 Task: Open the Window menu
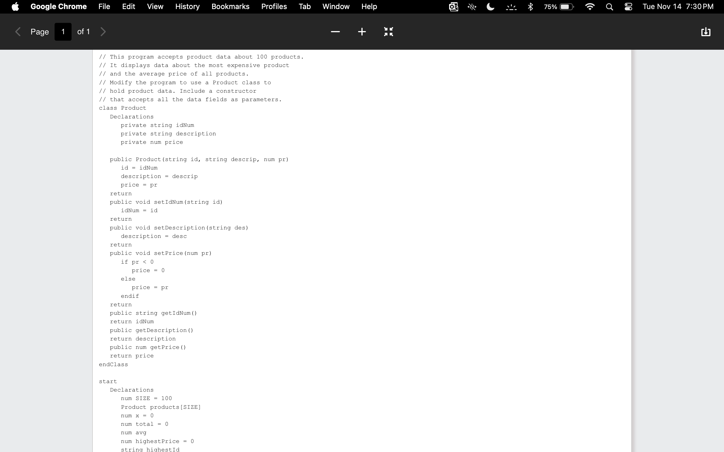pos(336,6)
